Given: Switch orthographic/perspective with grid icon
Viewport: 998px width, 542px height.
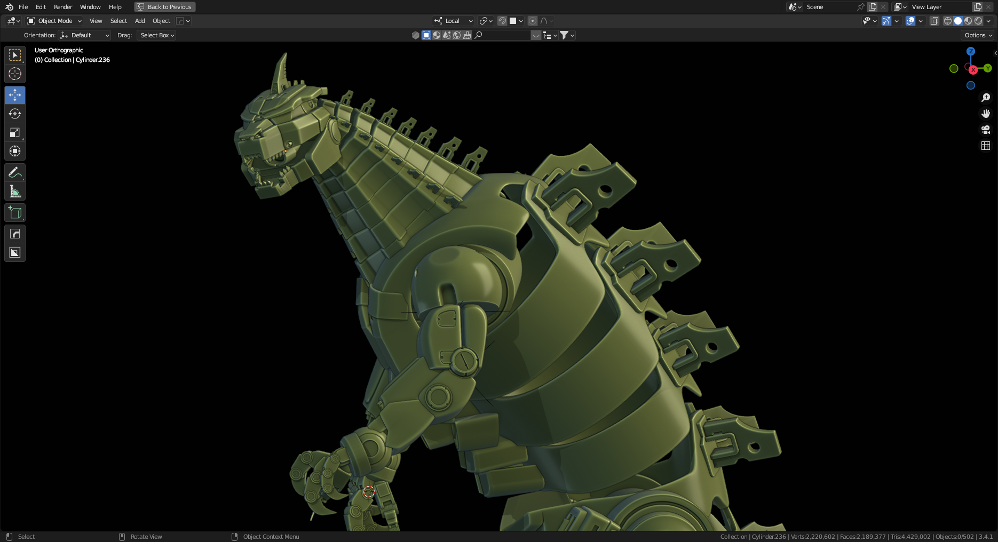Looking at the screenshot, I should 986,146.
